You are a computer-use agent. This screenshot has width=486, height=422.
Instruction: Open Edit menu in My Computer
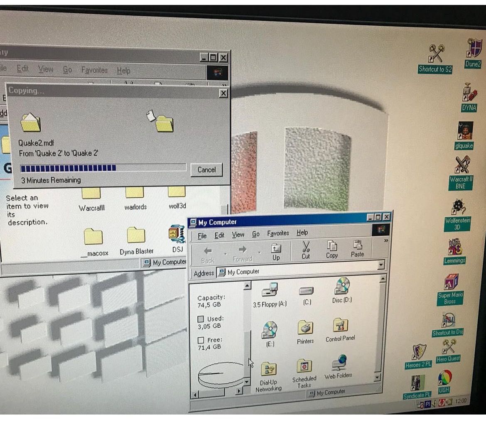219,235
